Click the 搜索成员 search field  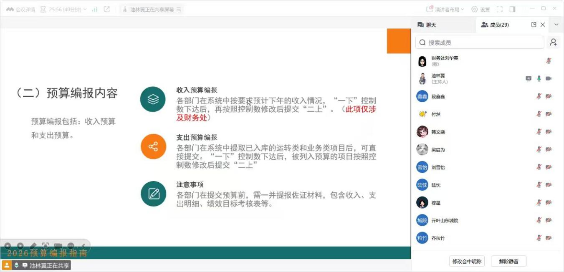pyautogui.click(x=480, y=43)
